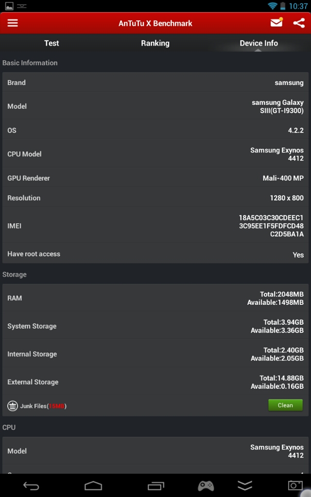This screenshot has width=311, height=497.
Task: Switch to the Test tab
Action: coord(52,43)
